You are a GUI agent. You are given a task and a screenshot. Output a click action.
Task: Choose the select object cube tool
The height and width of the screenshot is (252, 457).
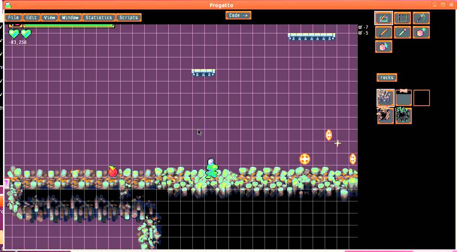coord(384,47)
